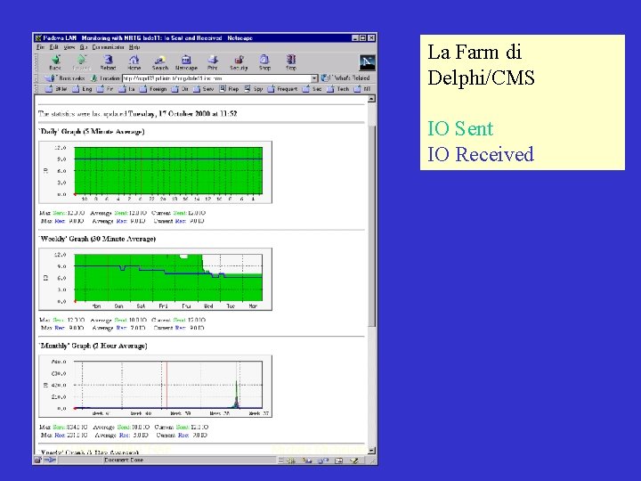
Task: Click the "'Weekly' Graph (30 Minute Average)" heading
Action: (97, 239)
